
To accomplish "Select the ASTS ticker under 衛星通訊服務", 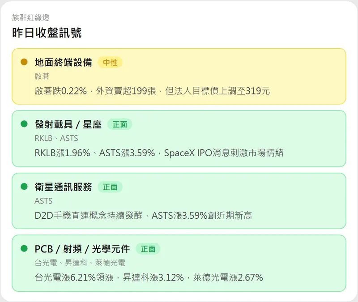I will [x=43, y=200].
